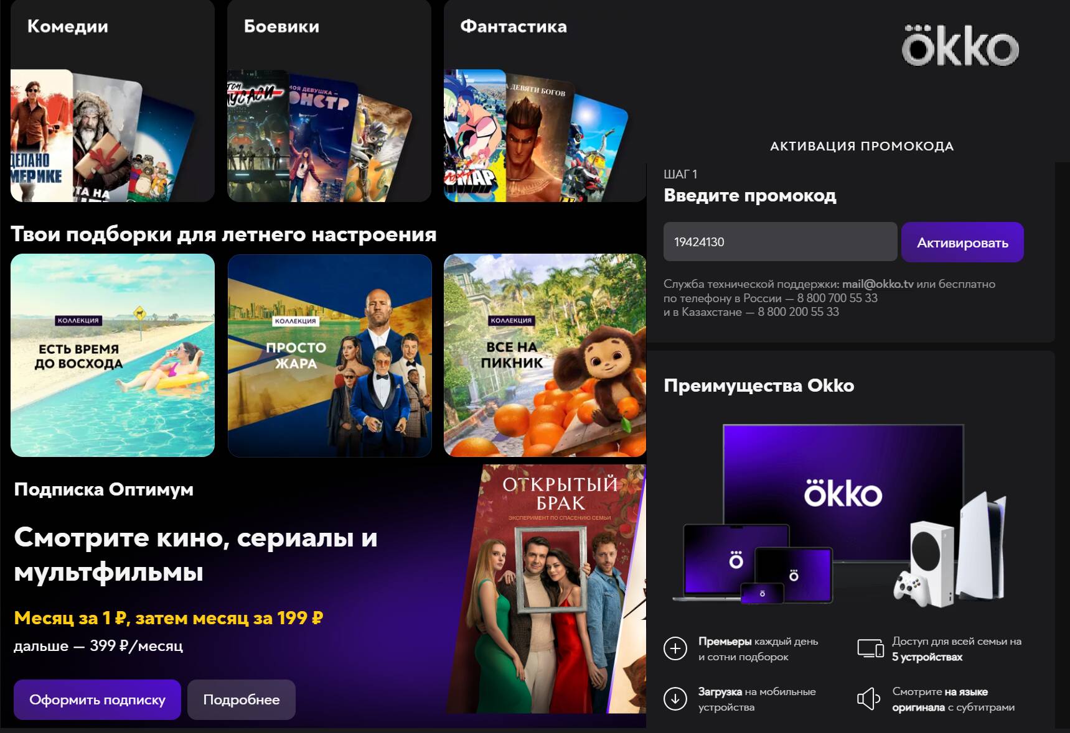Click the devices icon beside Доступ для всей семьи
Viewport: 1070px width, 733px height.
870,648
